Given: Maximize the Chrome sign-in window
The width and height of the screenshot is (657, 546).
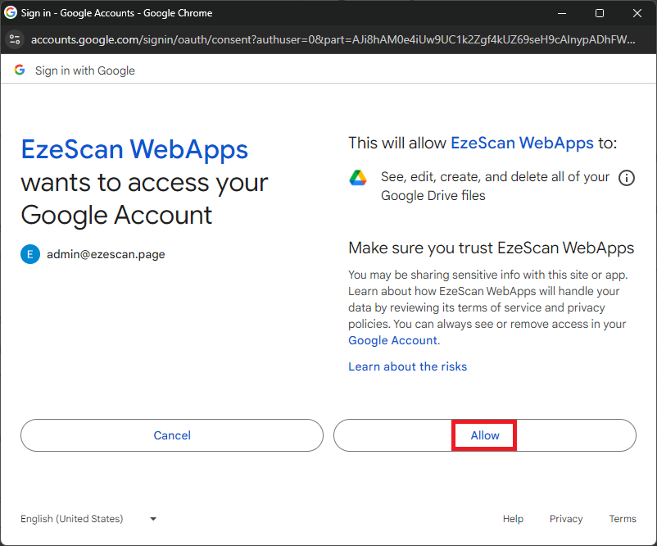Looking at the screenshot, I should (600, 13).
